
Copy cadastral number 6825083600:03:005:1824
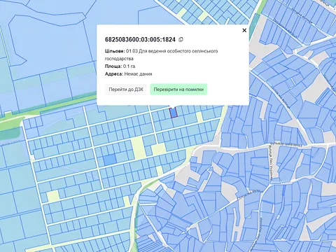pos(181,40)
